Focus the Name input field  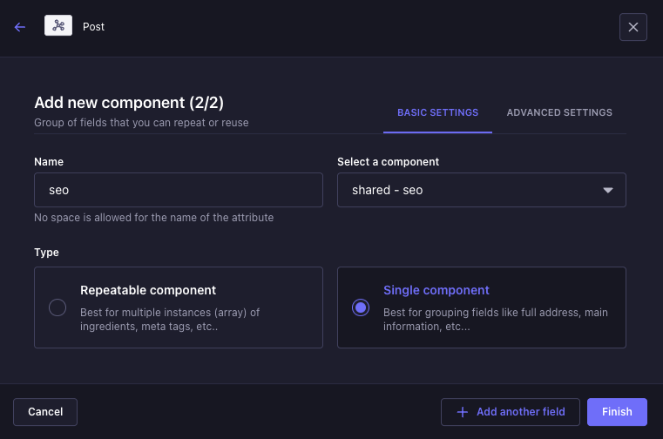179,190
